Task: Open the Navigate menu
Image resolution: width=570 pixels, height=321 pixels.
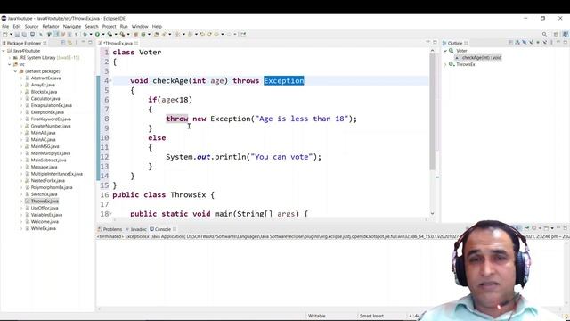Action: point(72,27)
